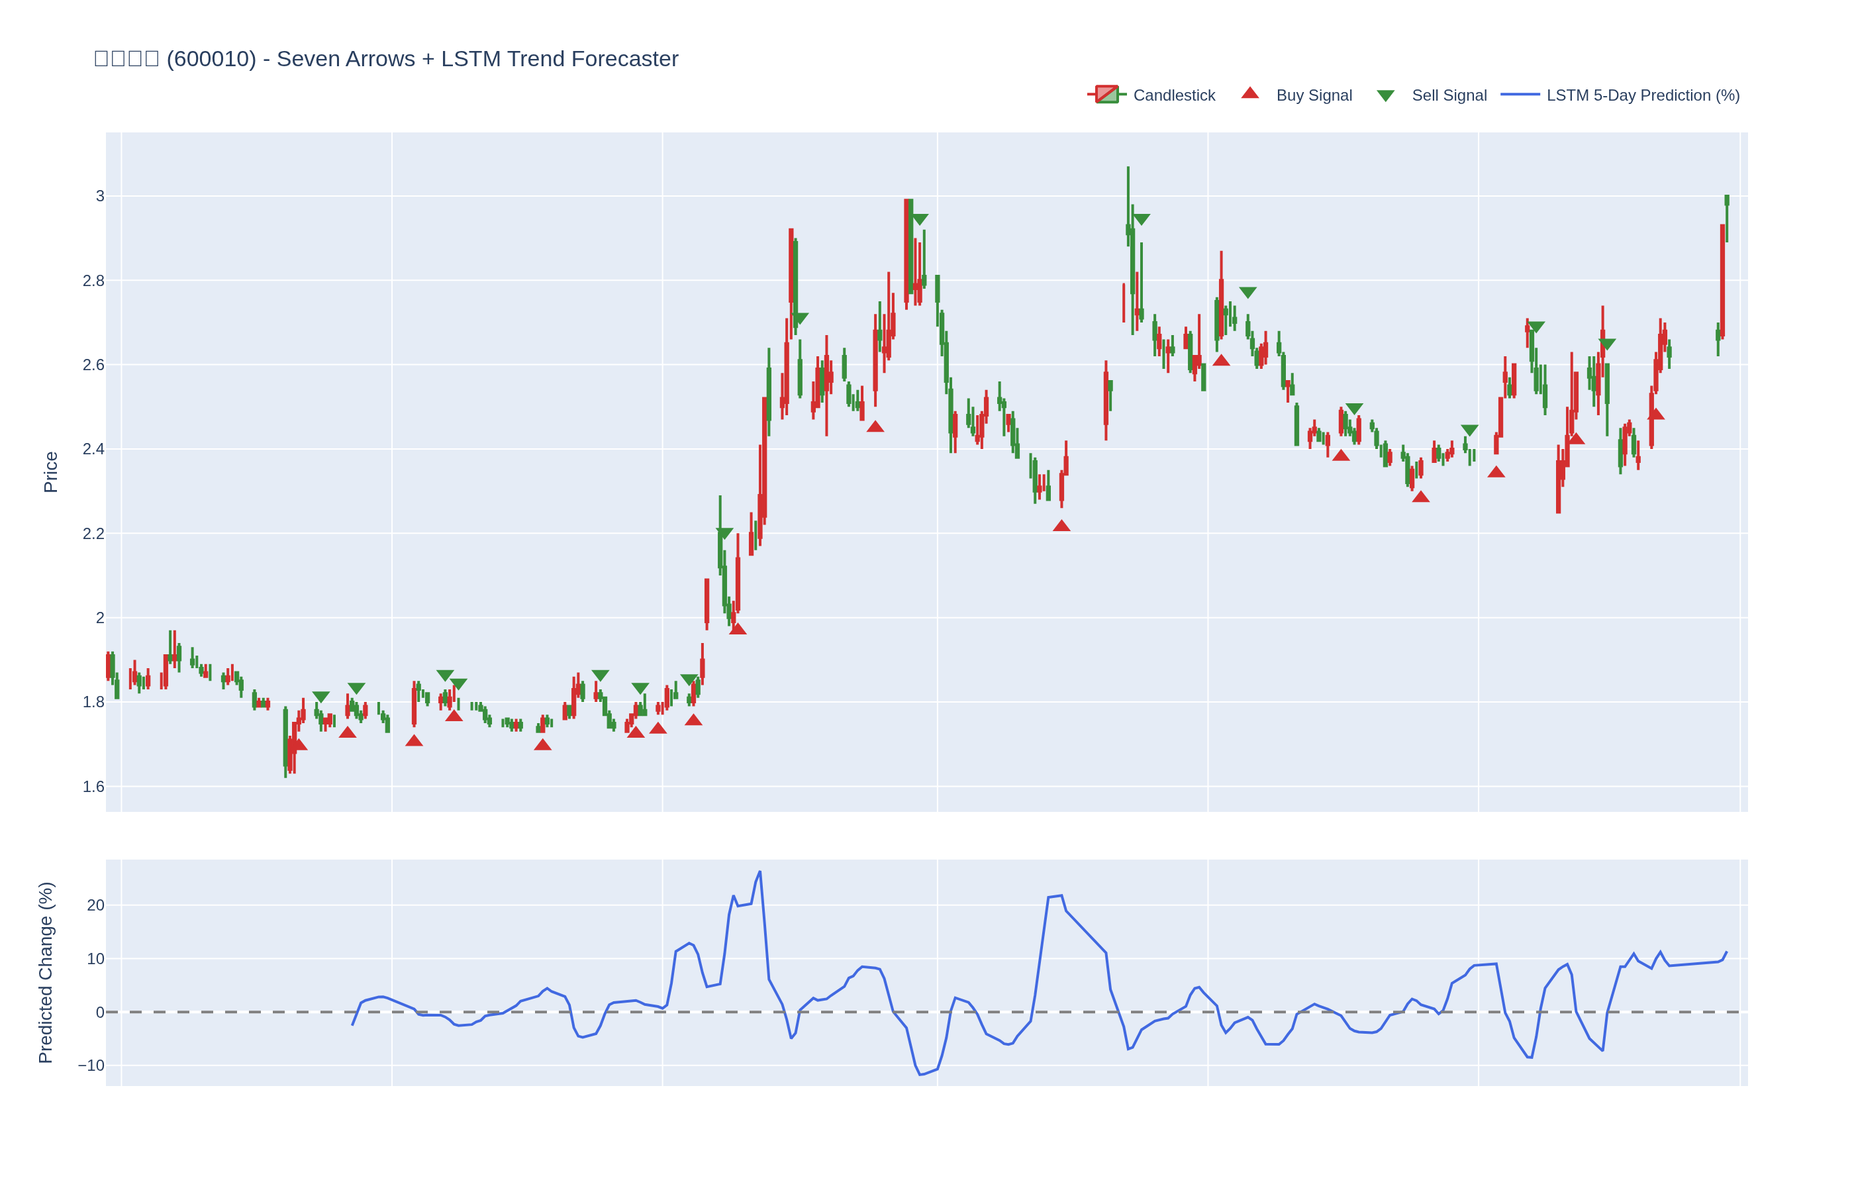Click the buy signal marker near price 2.2
The image size is (1854, 1192).
[x=1061, y=526]
